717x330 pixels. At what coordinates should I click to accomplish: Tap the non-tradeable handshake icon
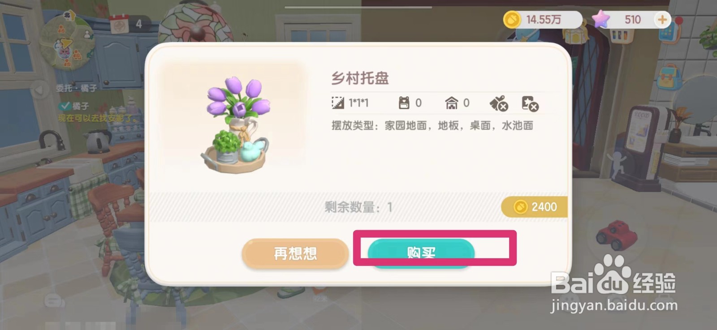498,103
